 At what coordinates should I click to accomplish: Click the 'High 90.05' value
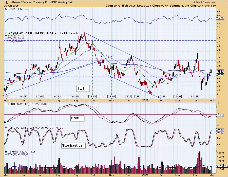(x=129, y=6)
